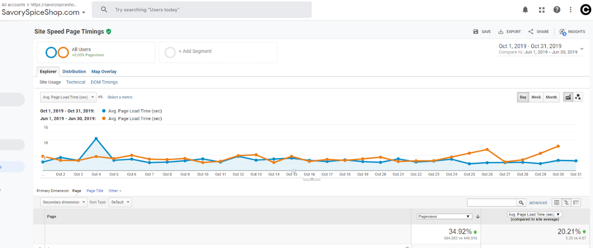Click the Export button
The height and width of the screenshot is (248, 593).
510,31
